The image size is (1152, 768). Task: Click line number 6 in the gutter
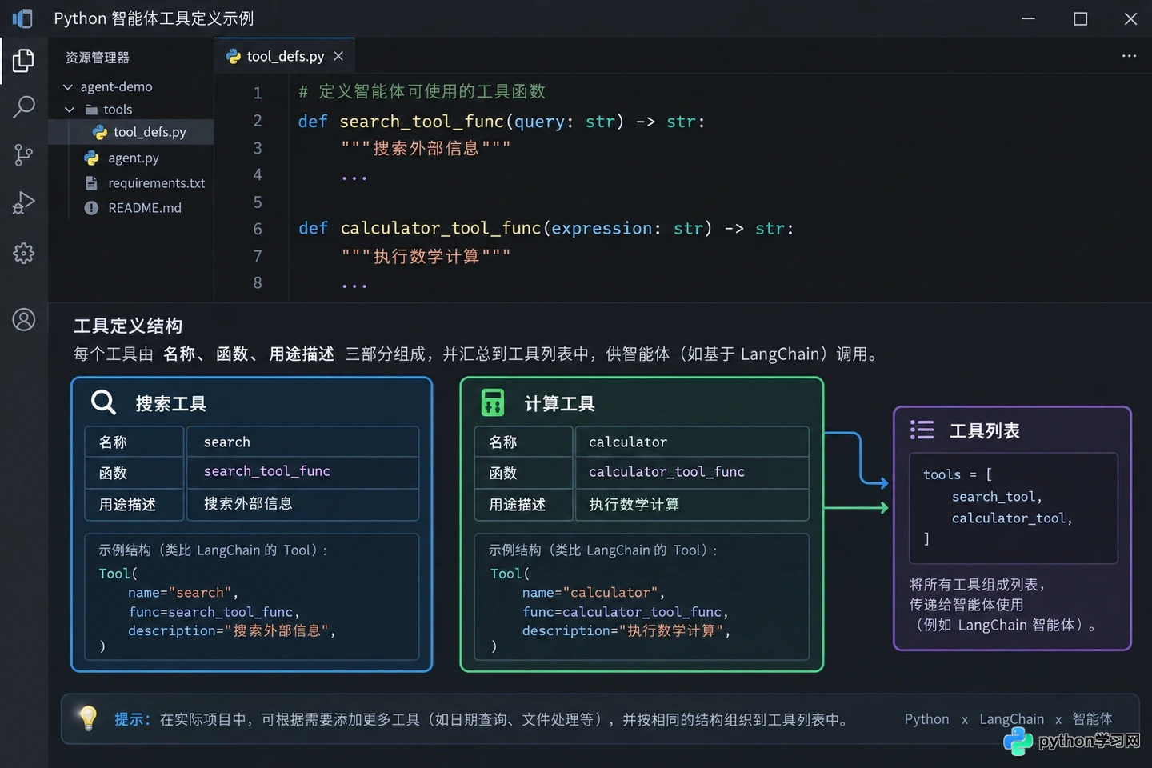258,229
